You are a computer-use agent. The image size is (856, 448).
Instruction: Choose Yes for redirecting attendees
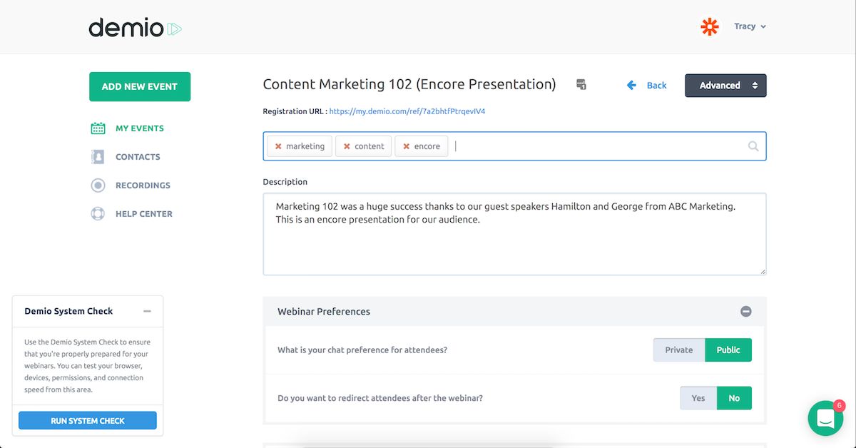pos(698,398)
